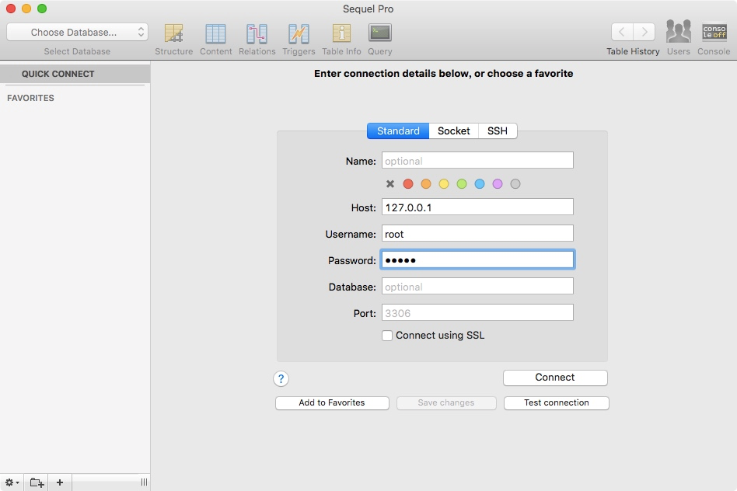The image size is (737, 491).
Task: Open the connection help question mark
Action: coord(281,378)
